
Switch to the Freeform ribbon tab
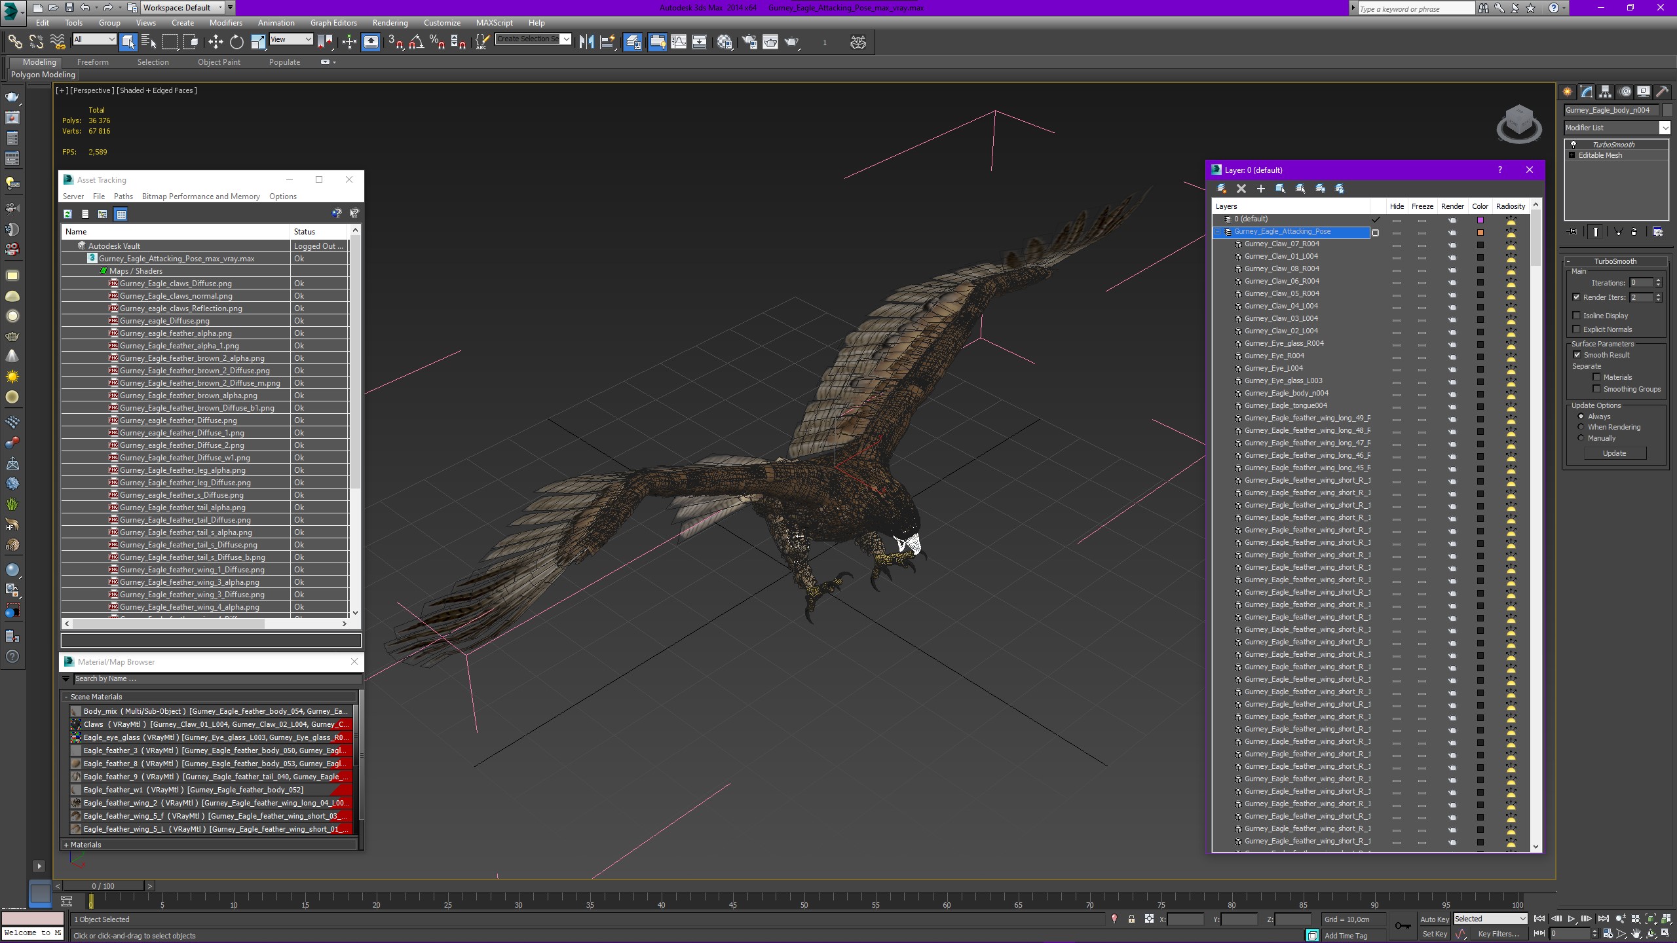(92, 62)
